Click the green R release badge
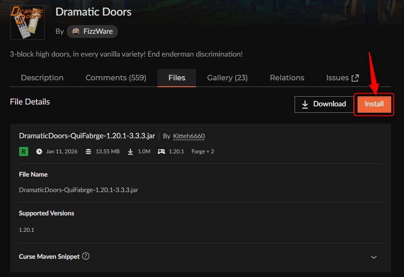Image resolution: width=404 pixels, height=277 pixels. (23, 152)
